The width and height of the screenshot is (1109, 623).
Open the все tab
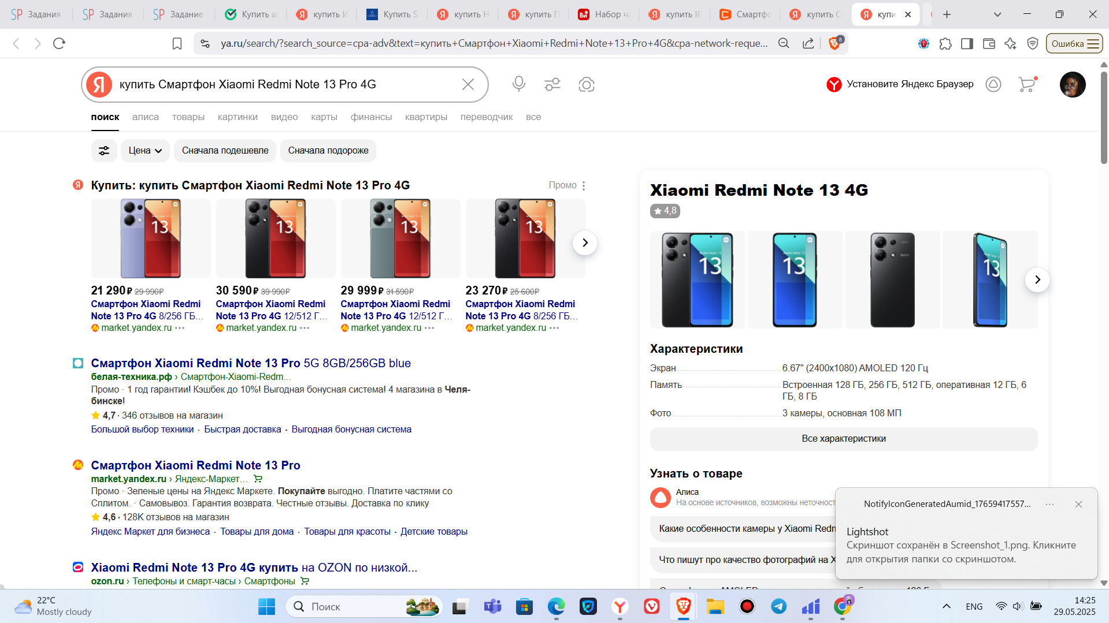point(533,117)
